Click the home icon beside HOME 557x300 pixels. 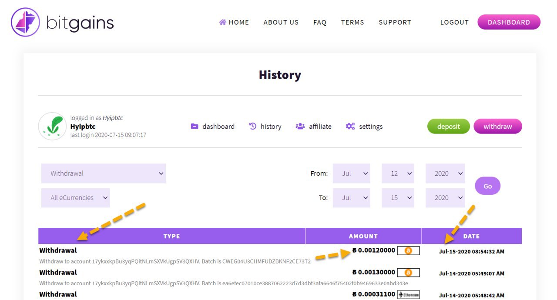pos(223,22)
